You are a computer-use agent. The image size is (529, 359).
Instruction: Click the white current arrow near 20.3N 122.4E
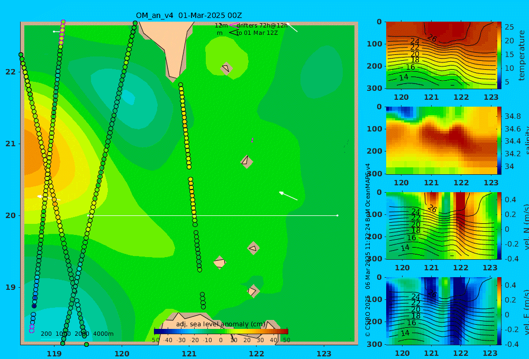(288, 196)
